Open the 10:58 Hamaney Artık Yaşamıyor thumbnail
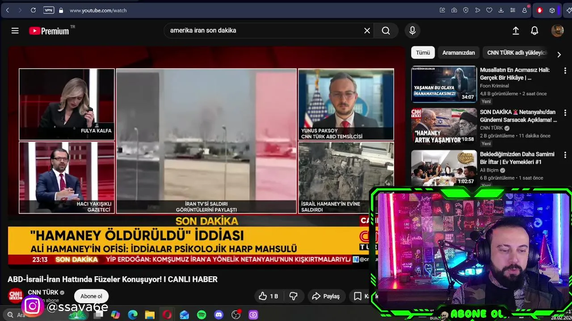Image resolution: width=572 pixels, height=321 pixels. [444, 126]
